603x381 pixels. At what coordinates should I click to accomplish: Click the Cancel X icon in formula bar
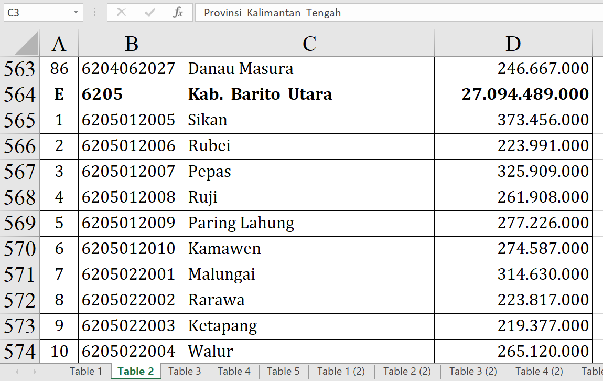click(x=121, y=13)
